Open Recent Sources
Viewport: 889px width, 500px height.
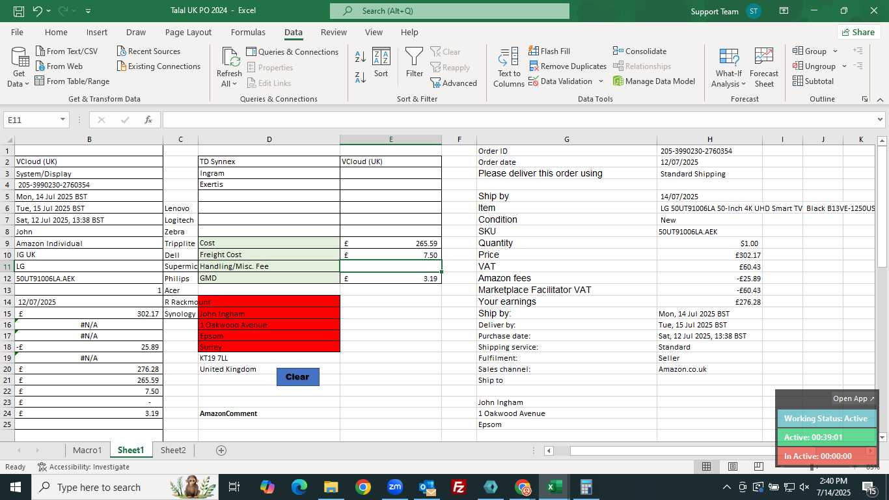point(148,51)
